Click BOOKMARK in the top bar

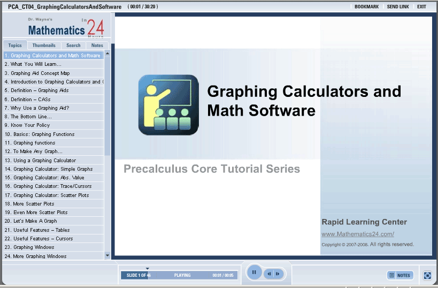pos(366,7)
